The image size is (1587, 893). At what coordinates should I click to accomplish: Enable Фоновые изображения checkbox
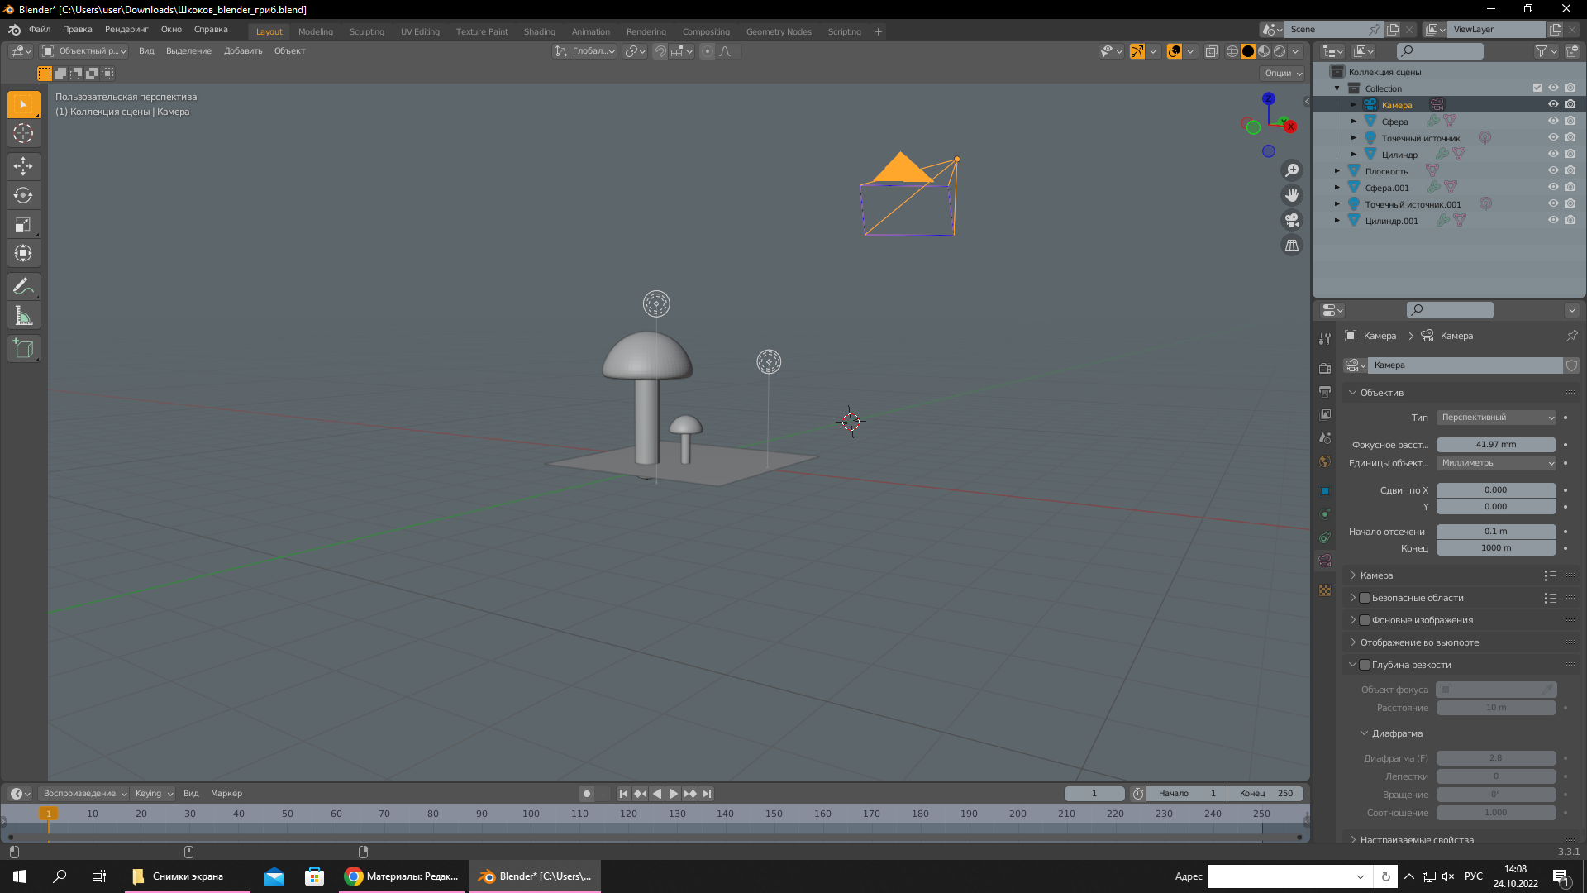1365,620
